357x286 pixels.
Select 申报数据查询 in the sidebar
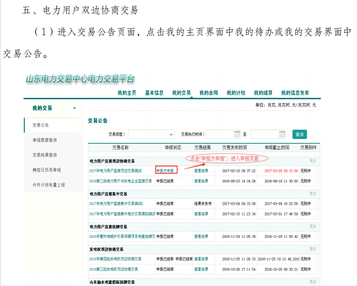coord(45,140)
